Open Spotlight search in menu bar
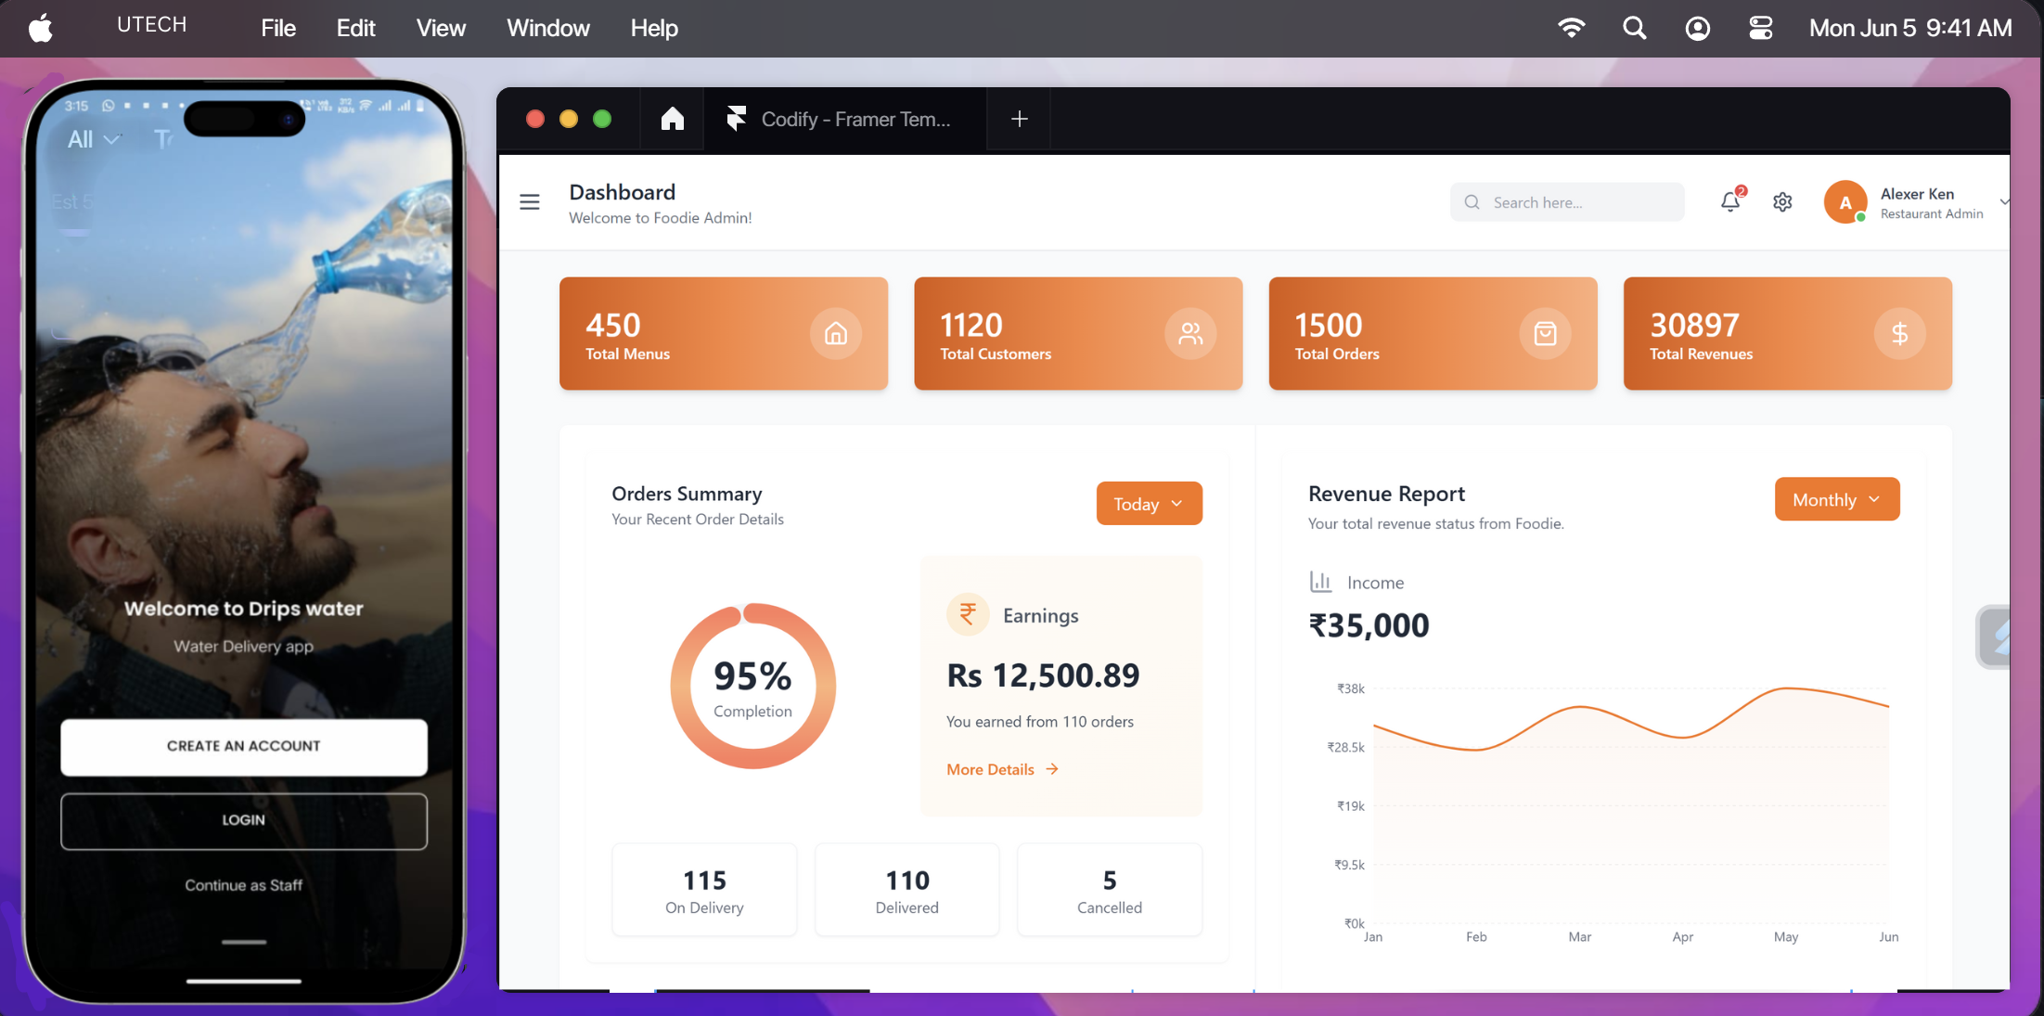Viewport: 2044px width, 1016px height. [1635, 28]
